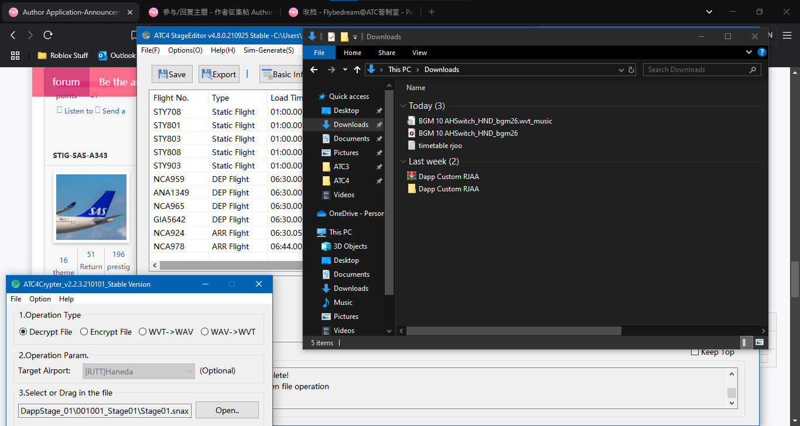Click the Properties quick access icon in Explorer title bar
This screenshot has width=800, height=426.
coord(331,36)
